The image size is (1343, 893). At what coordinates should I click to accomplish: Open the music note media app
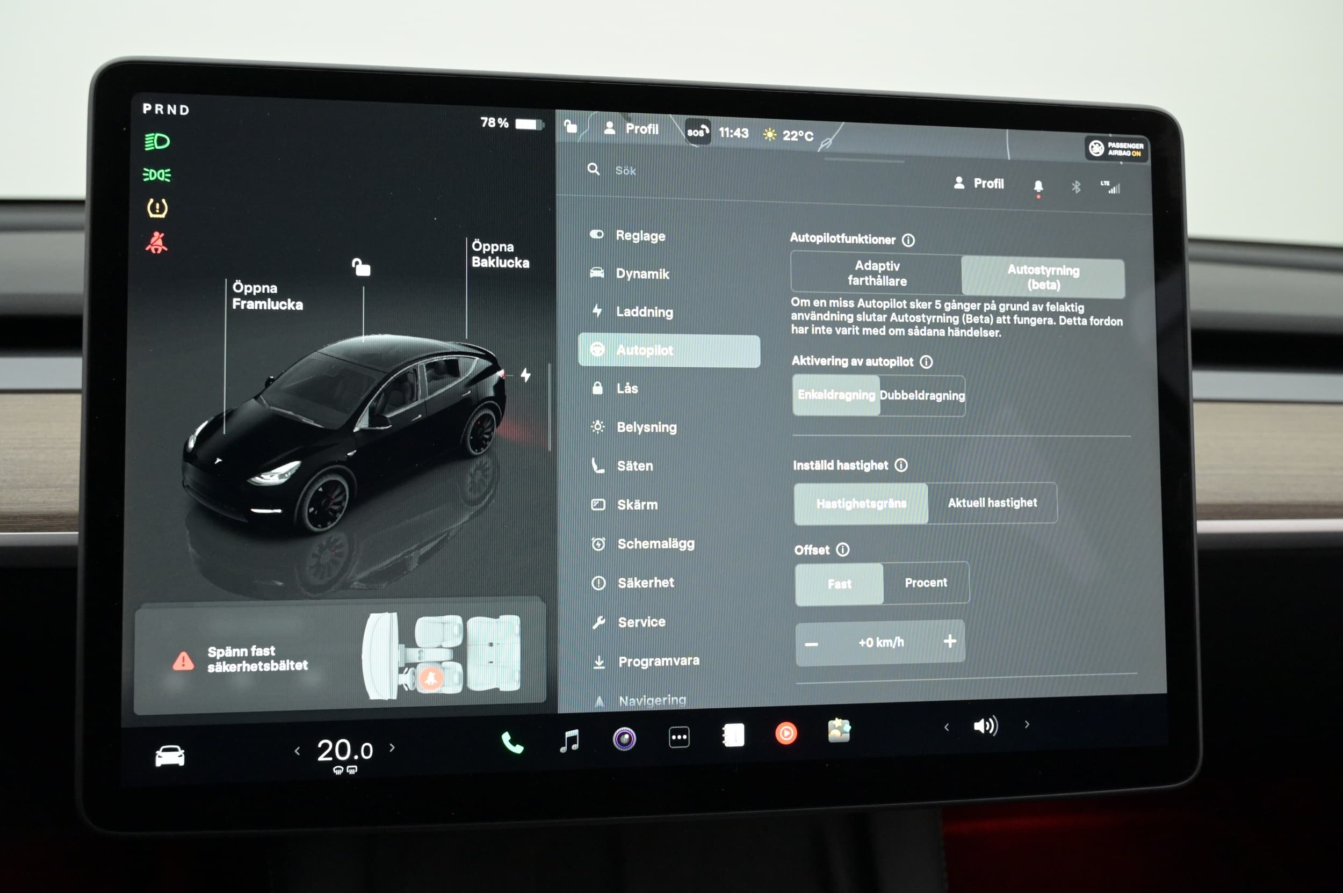[569, 740]
